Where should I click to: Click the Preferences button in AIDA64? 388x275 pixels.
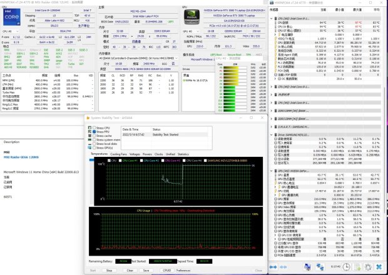(183, 271)
